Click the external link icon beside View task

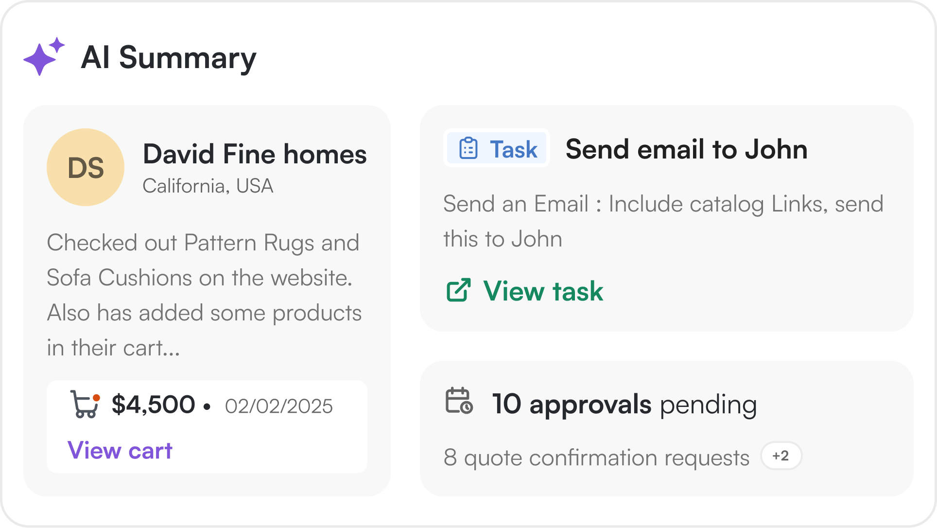click(x=458, y=290)
